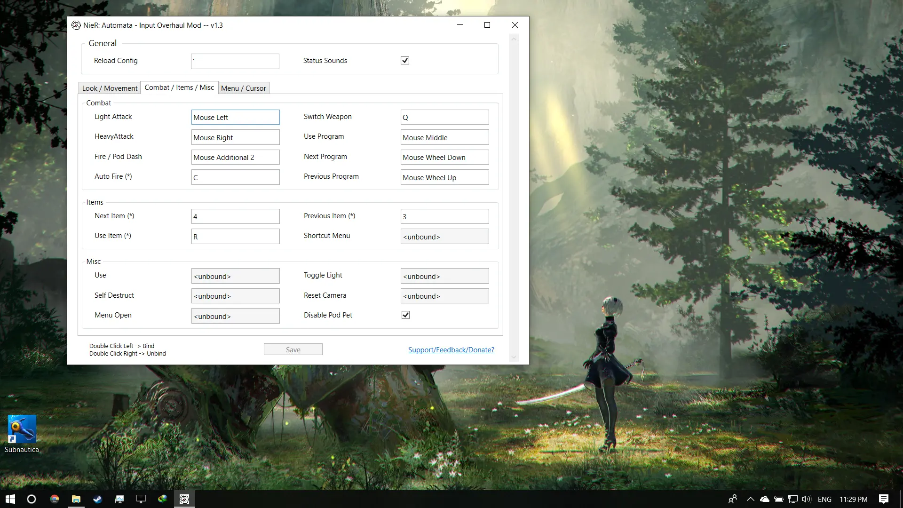Click the Save button
Screen dimensions: 903x508
293,349
